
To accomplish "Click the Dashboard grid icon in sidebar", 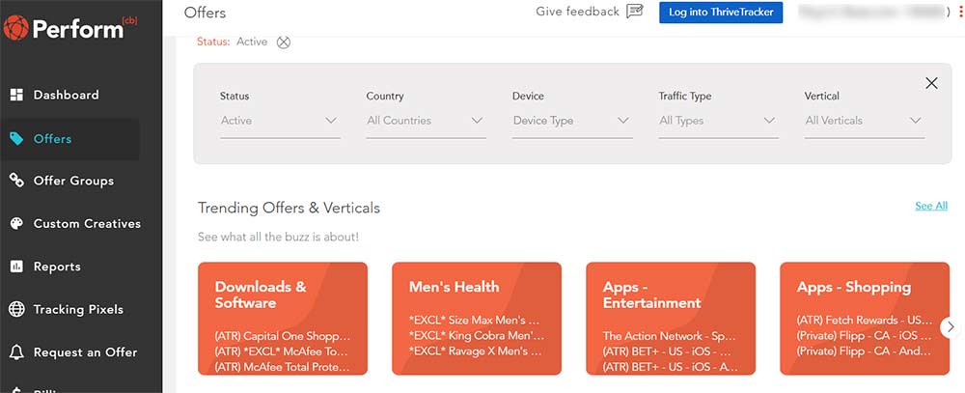I will (x=16, y=95).
